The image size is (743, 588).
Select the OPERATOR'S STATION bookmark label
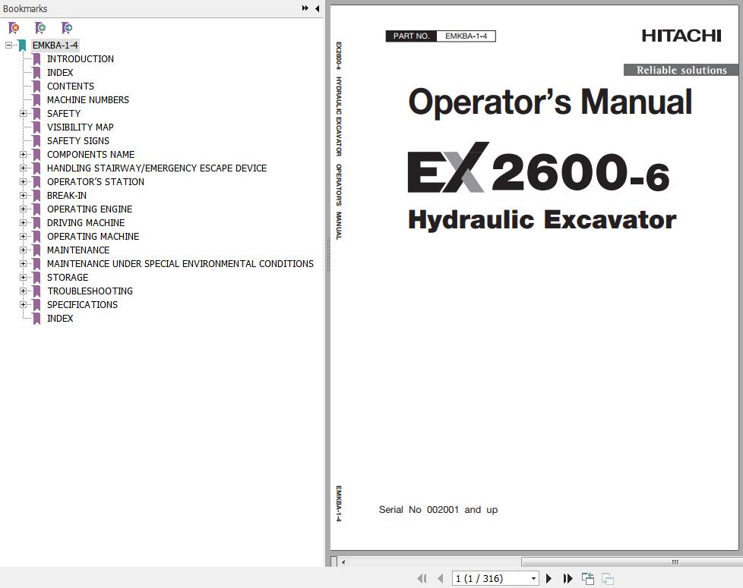coord(96,182)
